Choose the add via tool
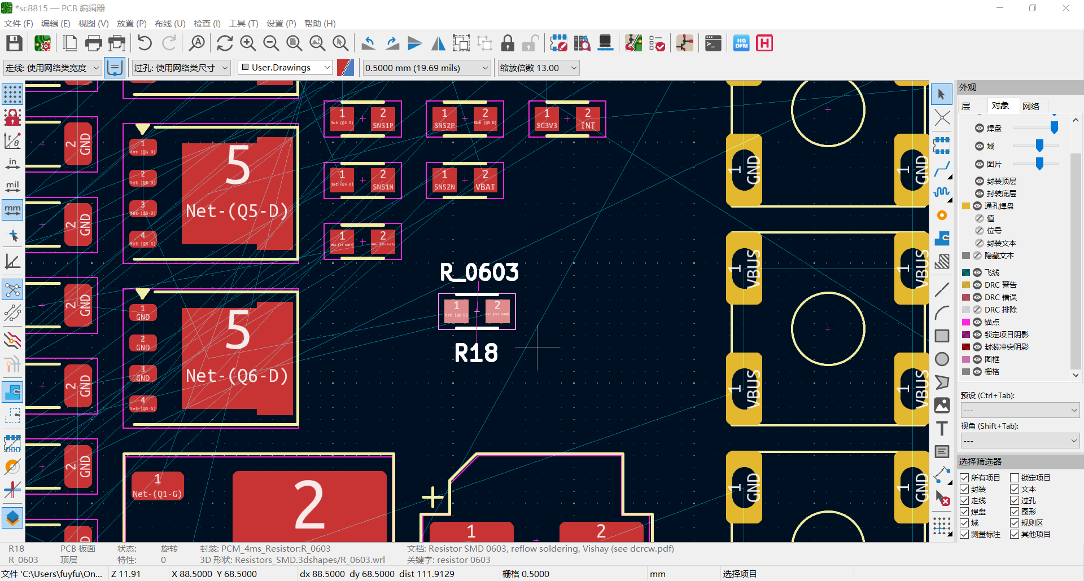Image resolution: width=1084 pixels, height=581 pixels. [x=942, y=215]
